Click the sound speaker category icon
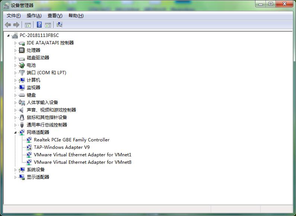 click(22, 110)
